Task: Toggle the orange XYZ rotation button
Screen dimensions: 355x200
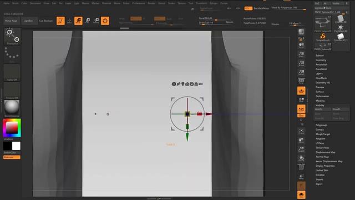Action: 301,109
